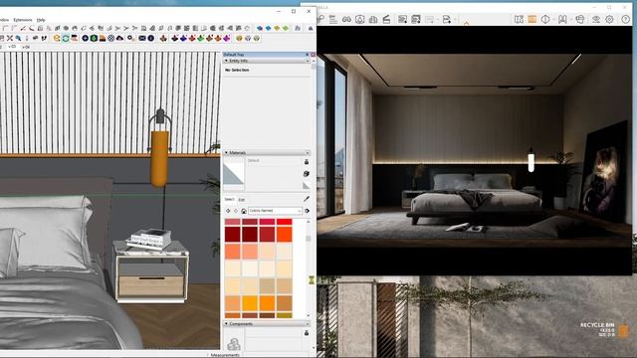Pick the tan swatch in fifth row

pyautogui.click(x=267, y=286)
